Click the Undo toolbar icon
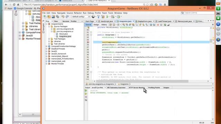This screenshot has width=221, height=124. (63, 17)
